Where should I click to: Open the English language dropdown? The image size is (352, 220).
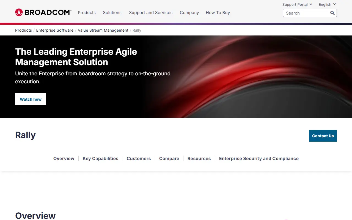point(327,4)
